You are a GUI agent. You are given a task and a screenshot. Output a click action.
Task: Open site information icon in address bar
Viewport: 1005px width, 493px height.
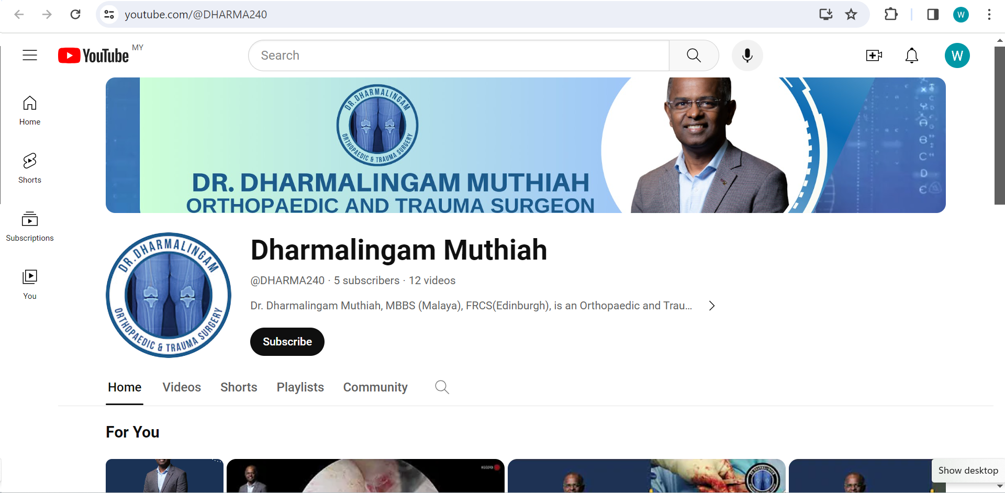click(x=109, y=14)
